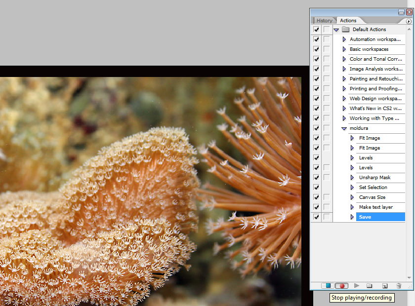Click the Play selection triangle icon
The height and width of the screenshot is (306, 415).
(x=356, y=286)
